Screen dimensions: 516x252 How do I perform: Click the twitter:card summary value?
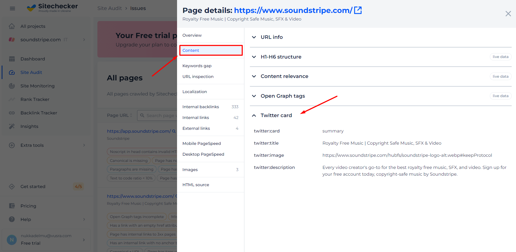tap(333, 131)
